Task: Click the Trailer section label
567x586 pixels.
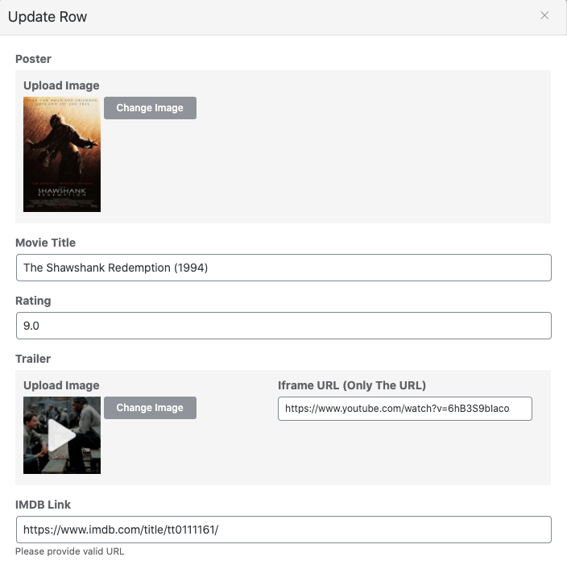Action: point(33,359)
